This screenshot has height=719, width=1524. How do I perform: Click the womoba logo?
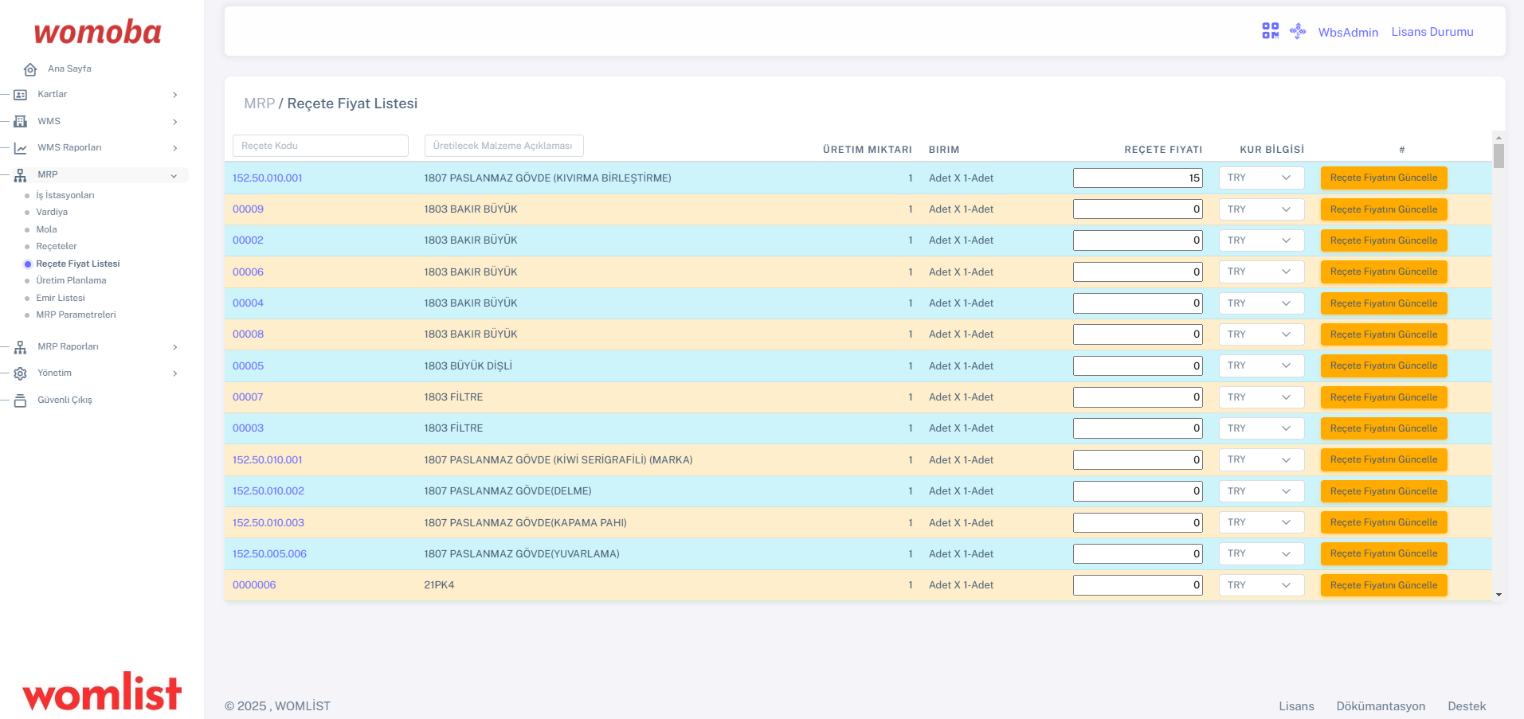[97, 32]
